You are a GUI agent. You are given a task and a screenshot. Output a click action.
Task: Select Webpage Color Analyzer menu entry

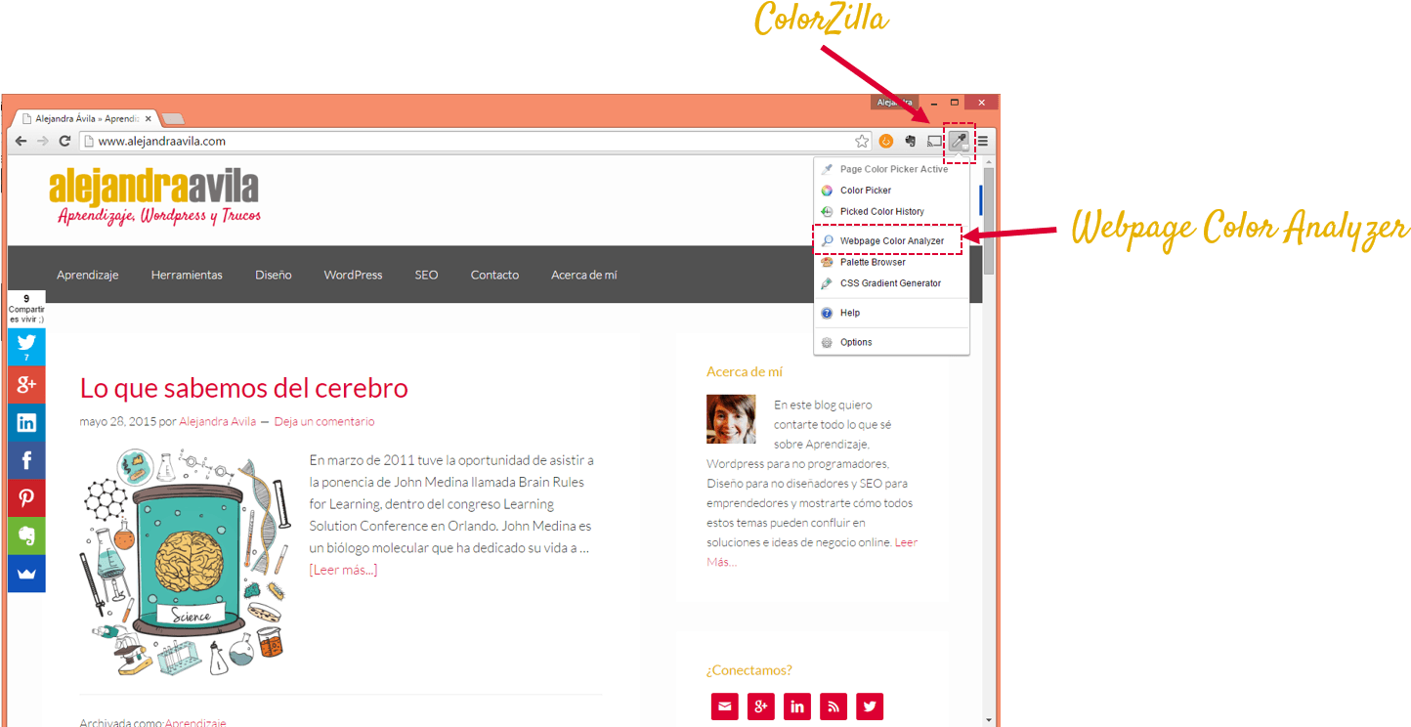tap(891, 240)
